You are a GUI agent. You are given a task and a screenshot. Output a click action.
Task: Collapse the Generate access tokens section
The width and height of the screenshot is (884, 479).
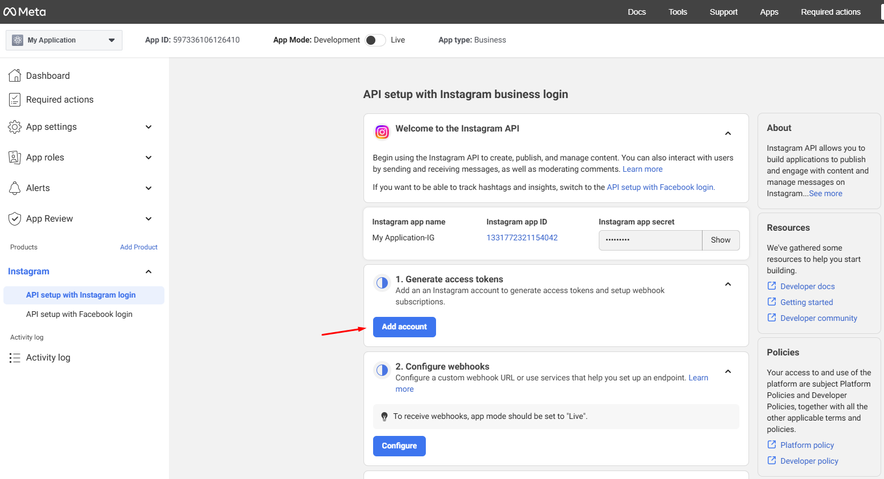[728, 284]
